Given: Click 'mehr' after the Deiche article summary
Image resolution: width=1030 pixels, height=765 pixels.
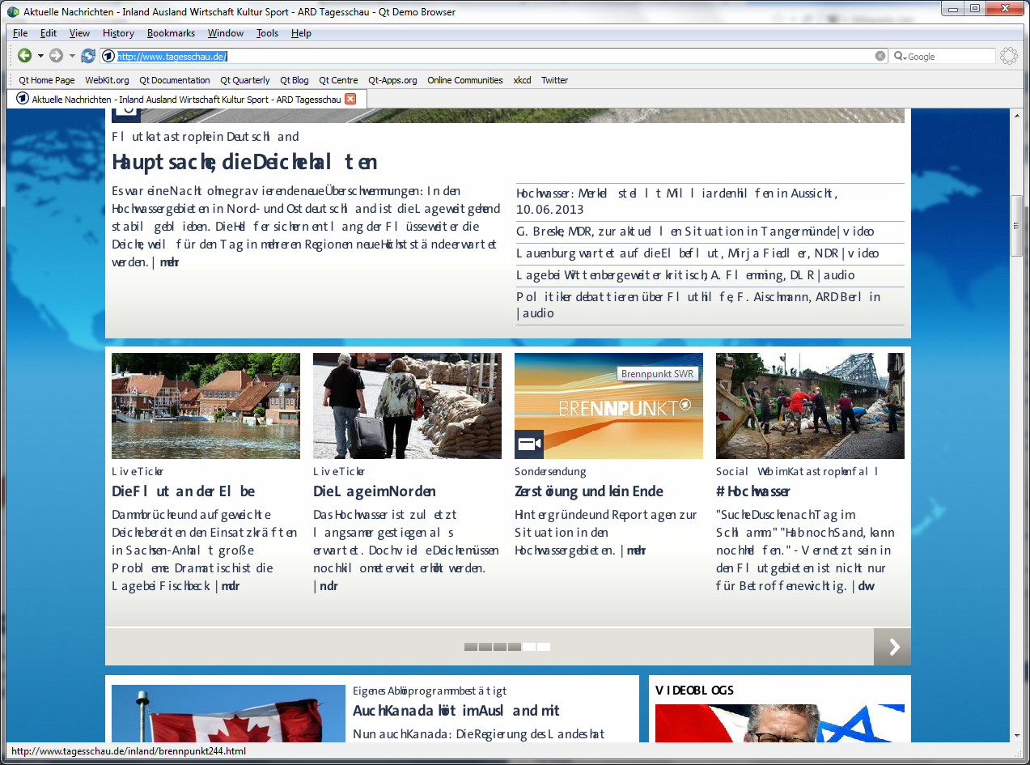Looking at the screenshot, I should tap(169, 261).
